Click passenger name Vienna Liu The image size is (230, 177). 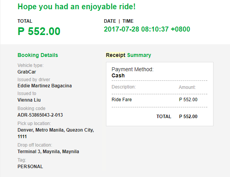(29, 100)
